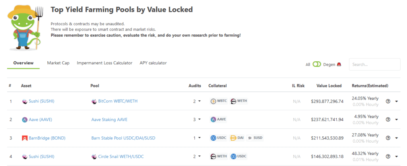The image size is (407, 166).
Task: Click the WBTC collateral coin icon
Action: [x=213, y=101]
